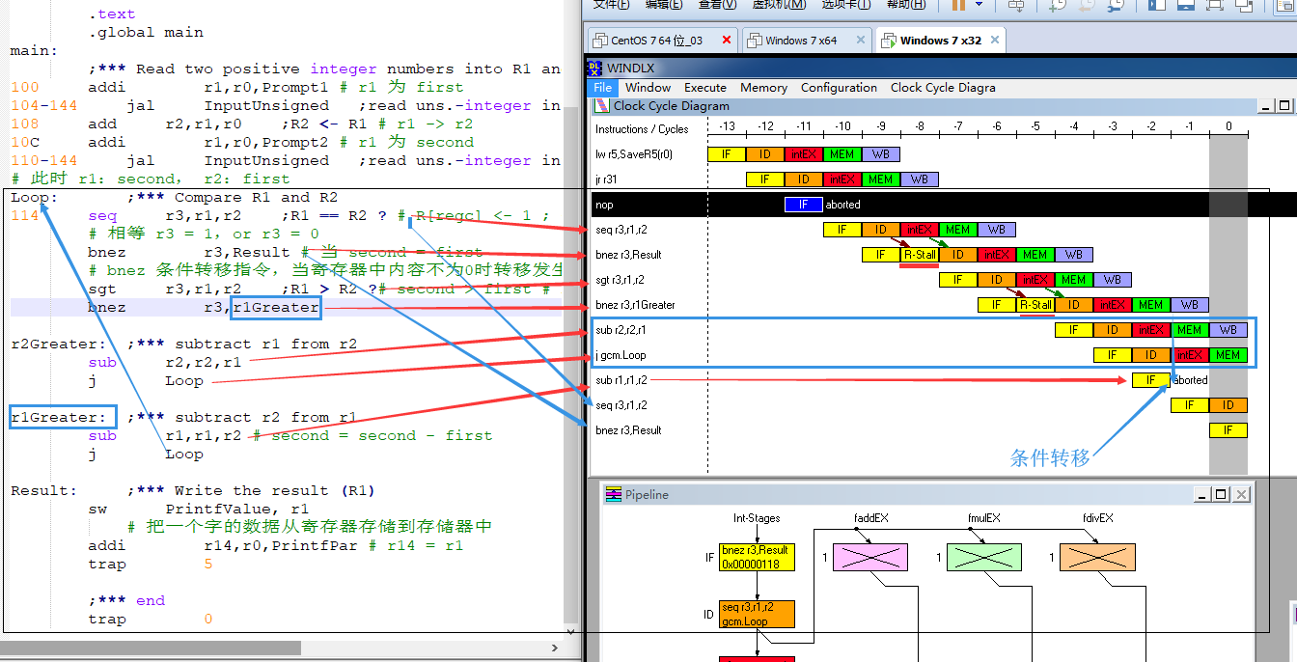
Task: Open the Execute menu in WINDLX
Action: 704,87
